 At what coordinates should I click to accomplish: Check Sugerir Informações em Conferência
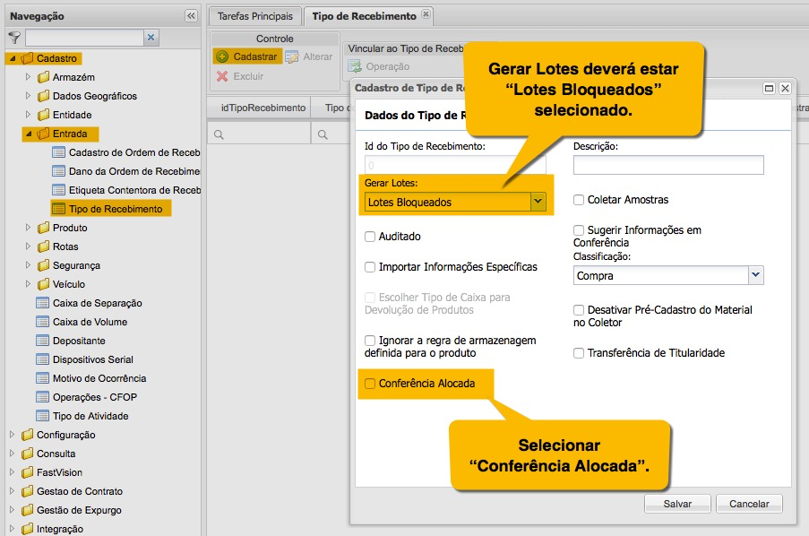click(x=579, y=230)
